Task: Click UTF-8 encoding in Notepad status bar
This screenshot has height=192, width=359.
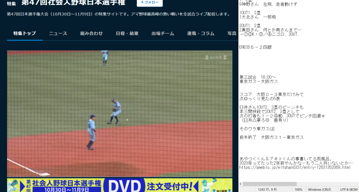Action: [349, 190]
